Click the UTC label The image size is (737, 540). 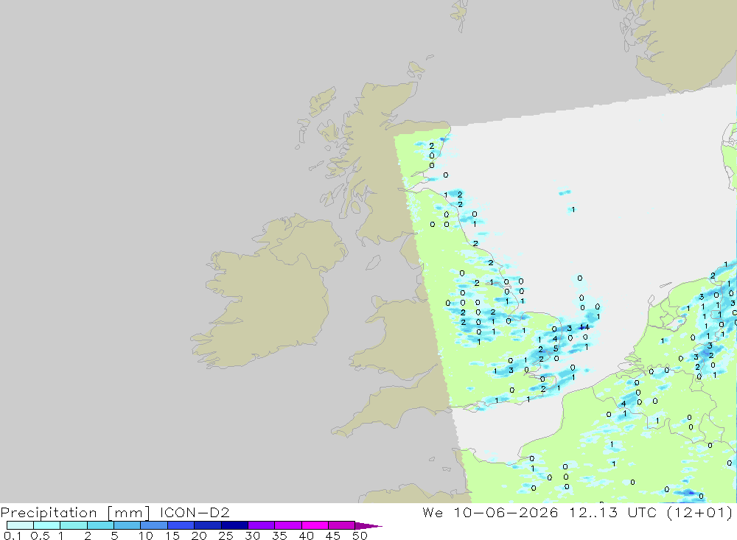(x=642, y=512)
